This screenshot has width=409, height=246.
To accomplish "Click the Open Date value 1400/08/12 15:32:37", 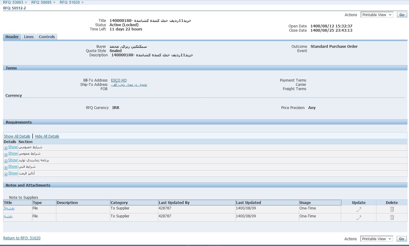I will click(x=331, y=26).
